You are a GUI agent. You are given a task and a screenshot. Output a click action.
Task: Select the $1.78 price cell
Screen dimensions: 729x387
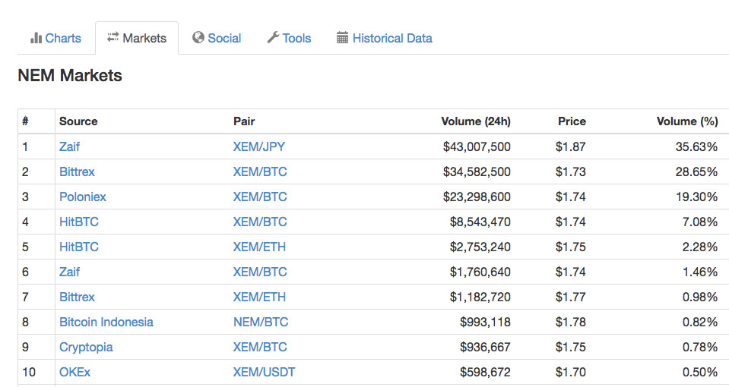[570, 322]
